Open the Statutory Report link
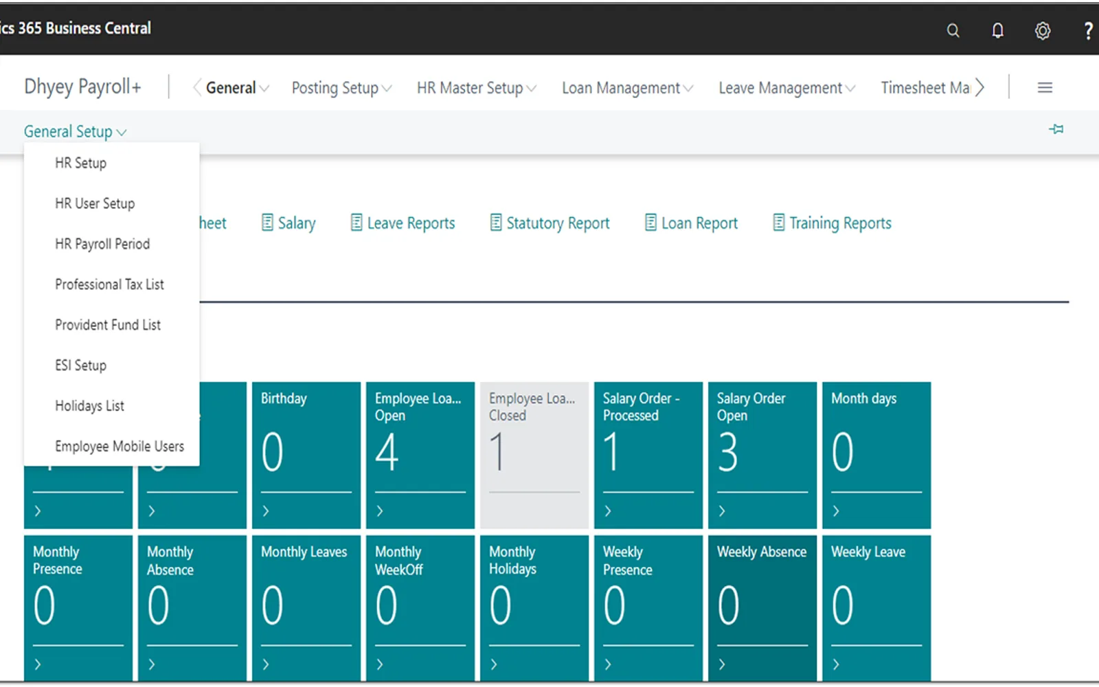Screen dimensions: 1099x687 (x=558, y=223)
